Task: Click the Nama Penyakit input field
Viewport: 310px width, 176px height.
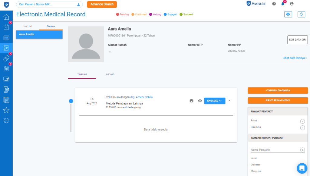Action: [x=274, y=150]
